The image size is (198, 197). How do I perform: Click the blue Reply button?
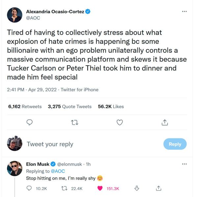coord(175,144)
